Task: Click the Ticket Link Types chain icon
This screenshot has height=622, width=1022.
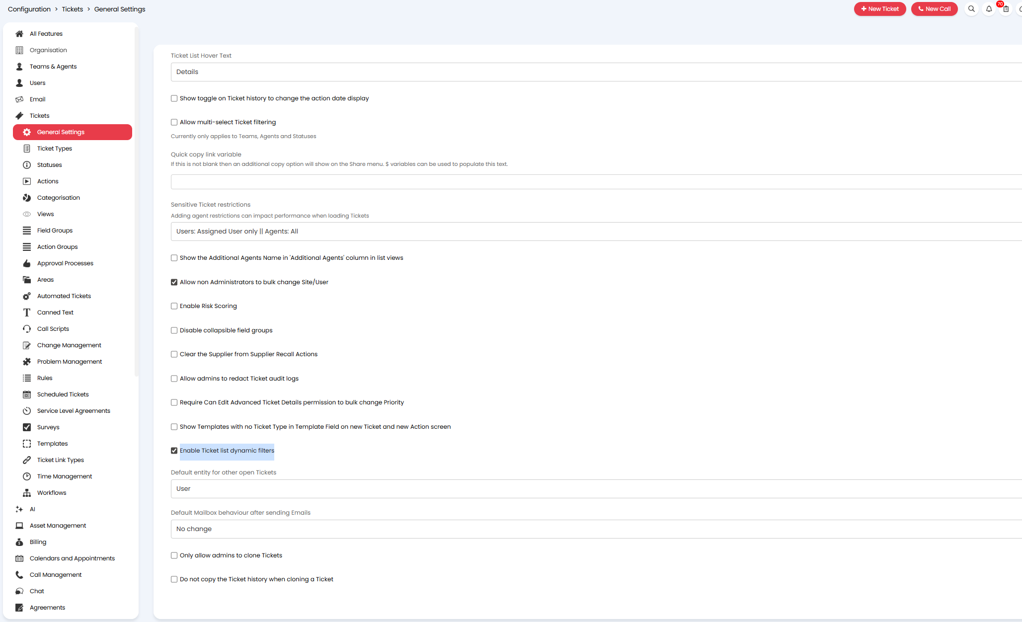Action: (27, 460)
